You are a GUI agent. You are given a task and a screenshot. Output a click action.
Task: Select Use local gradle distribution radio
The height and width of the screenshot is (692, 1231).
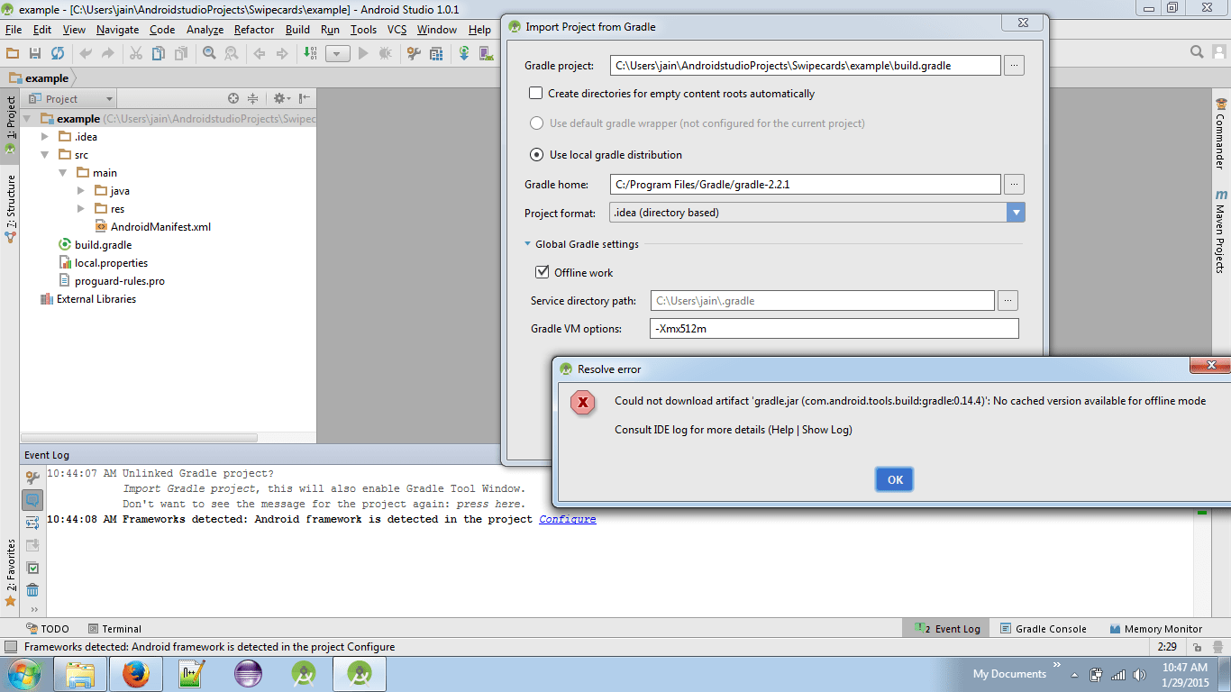click(x=536, y=154)
